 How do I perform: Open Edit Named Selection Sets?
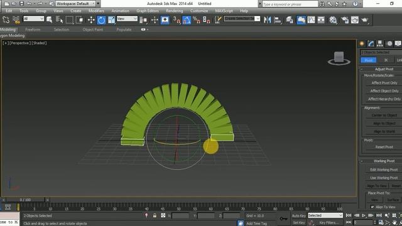coord(218,19)
